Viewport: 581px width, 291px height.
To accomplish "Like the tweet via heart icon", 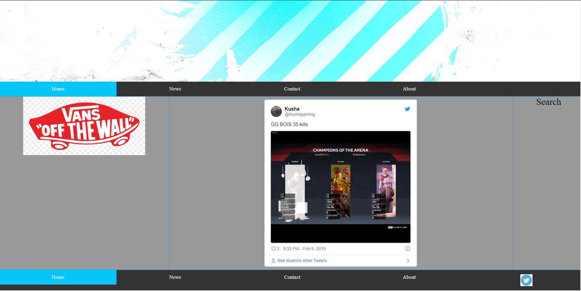I will coord(274,248).
